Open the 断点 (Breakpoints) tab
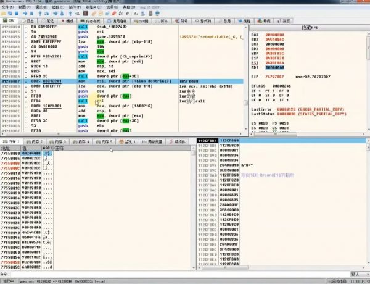 pos(68,20)
